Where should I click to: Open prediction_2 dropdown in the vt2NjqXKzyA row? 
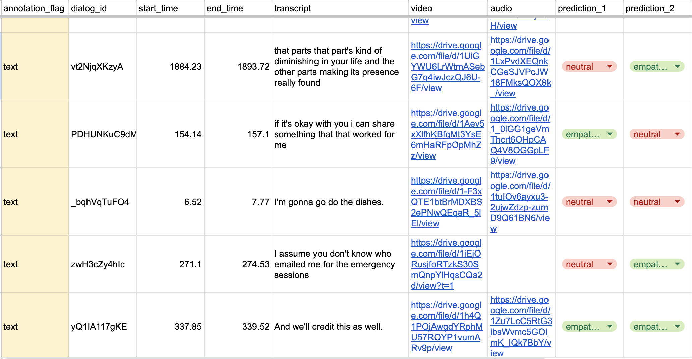[x=657, y=67]
